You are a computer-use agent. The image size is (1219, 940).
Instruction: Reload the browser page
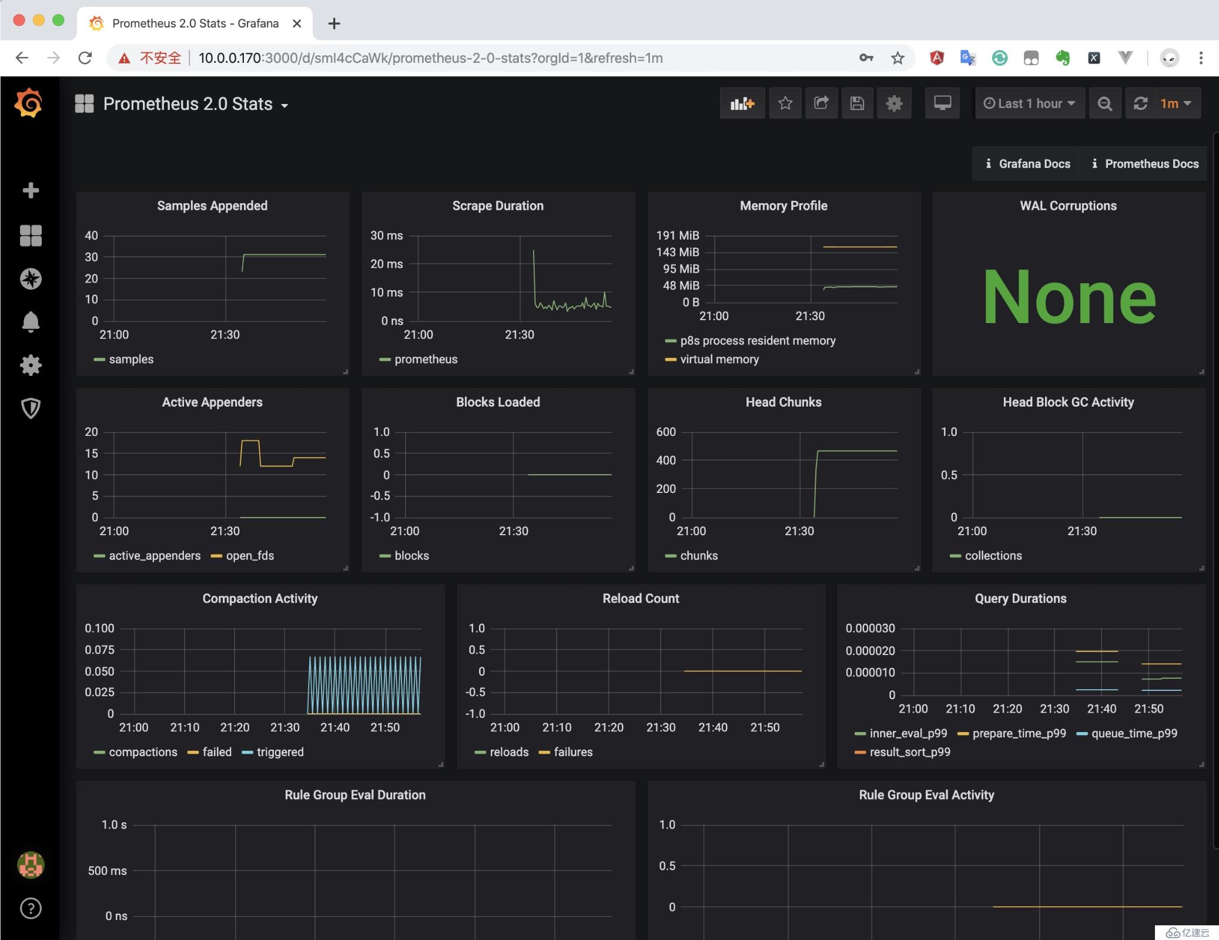(85, 58)
